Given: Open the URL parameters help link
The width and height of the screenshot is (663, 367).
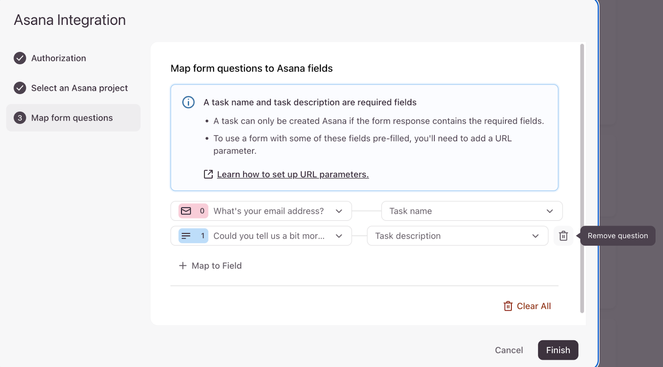Looking at the screenshot, I should [x=293, y=175].
